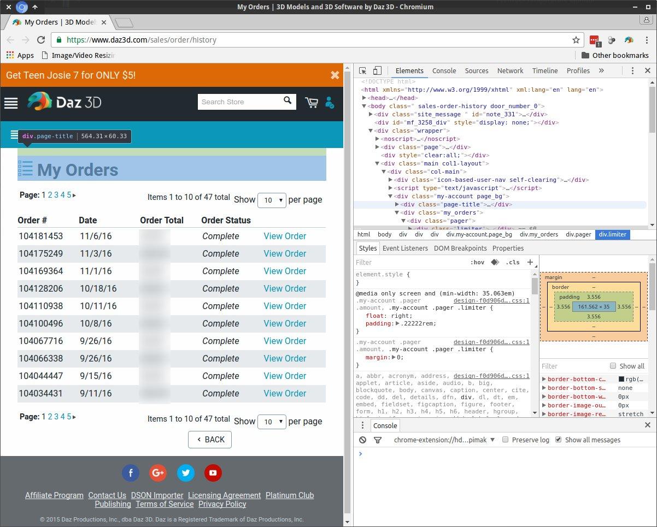Click the user account icon in header

click(x=330, y=102)
